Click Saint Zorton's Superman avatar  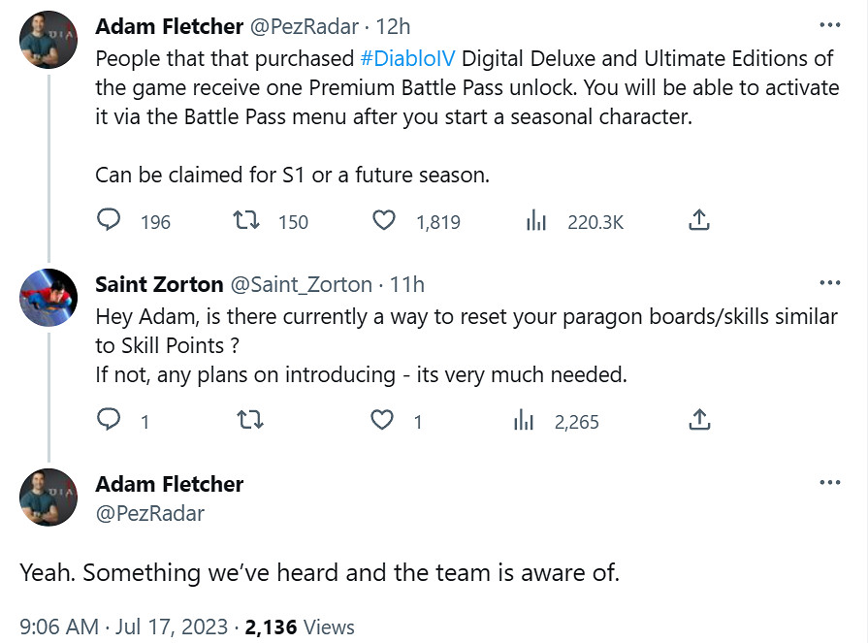click(48, 298)
